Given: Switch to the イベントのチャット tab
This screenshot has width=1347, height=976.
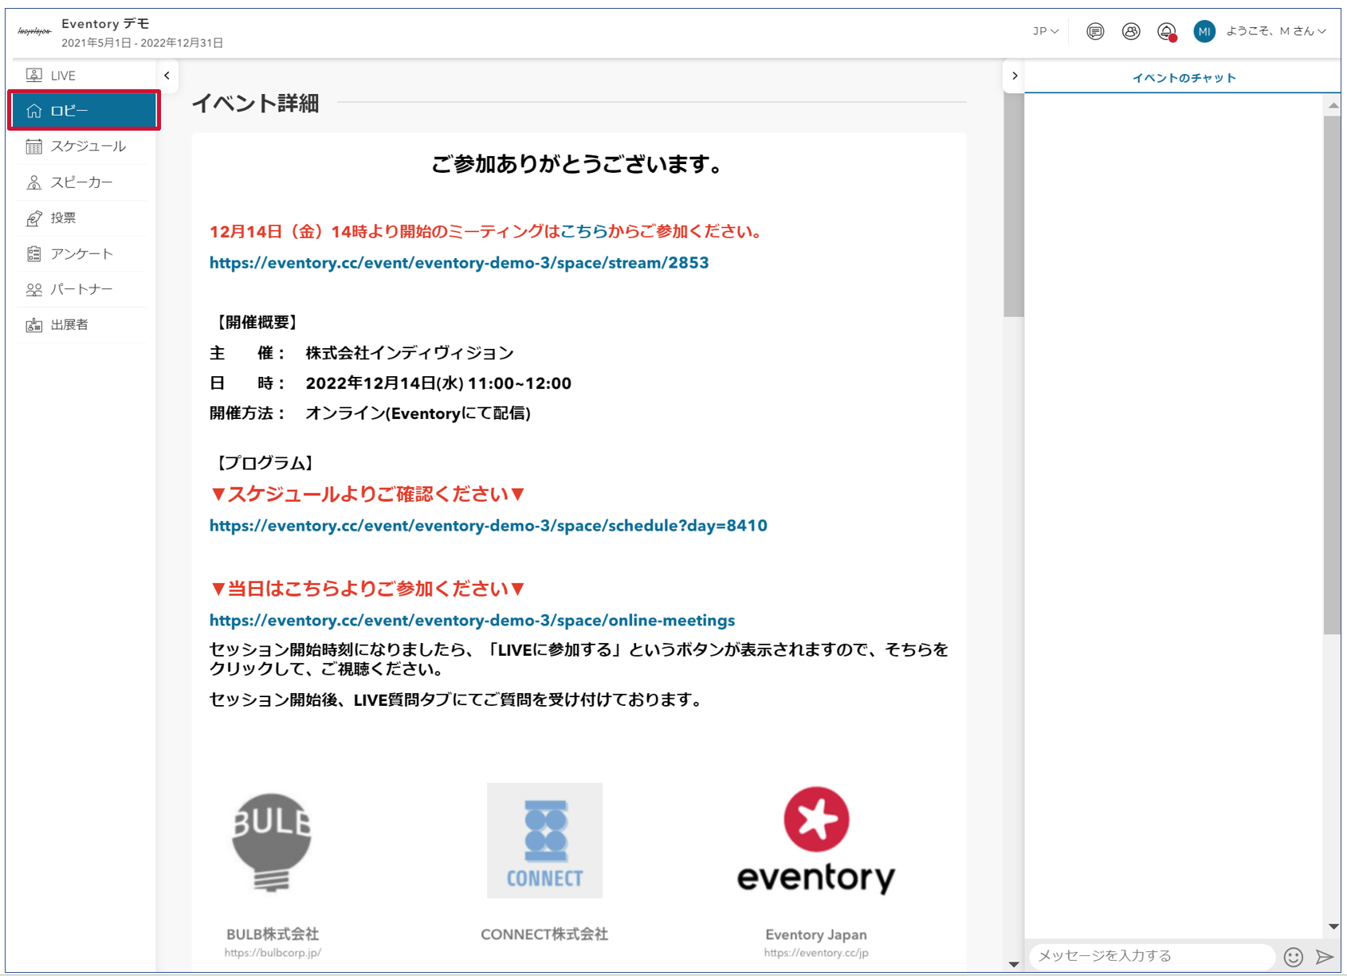Looking at the screenshot, I should tap(1184, 78).
